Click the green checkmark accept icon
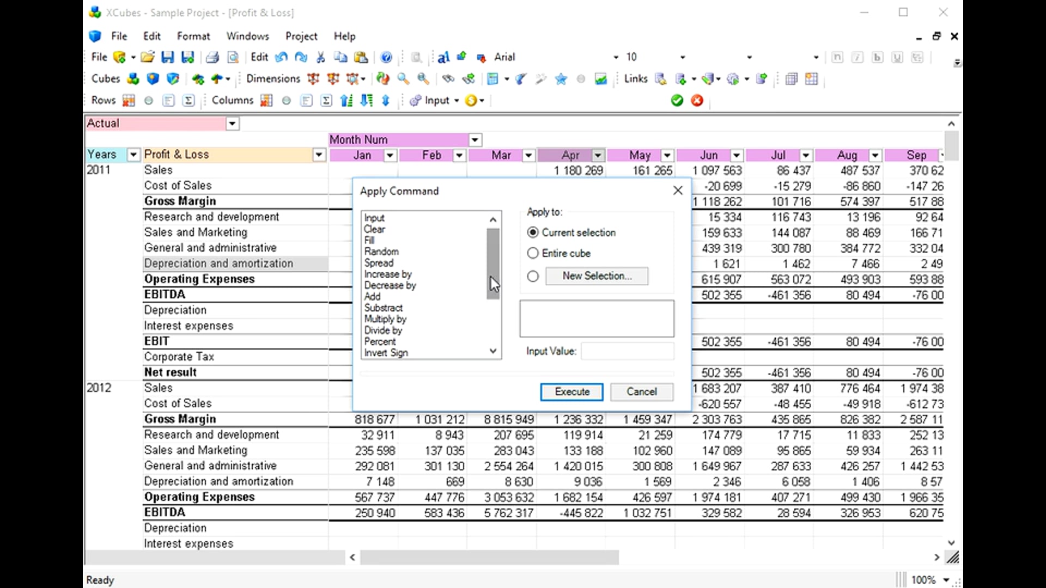This screenshot has height=588, width=1046. 677,100
